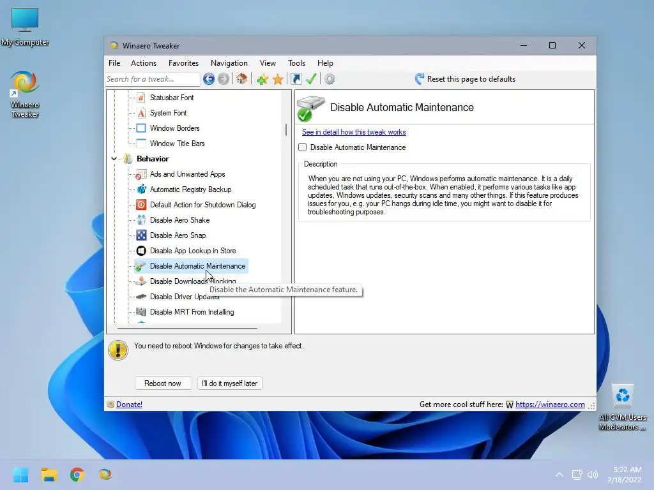Click the Disable Driver Updates icon

[x=141, y=297]
